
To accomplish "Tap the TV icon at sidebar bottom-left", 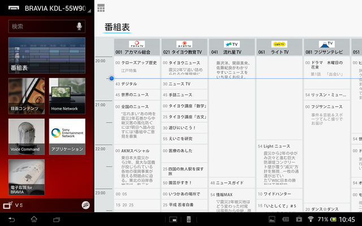I will 7,205.
